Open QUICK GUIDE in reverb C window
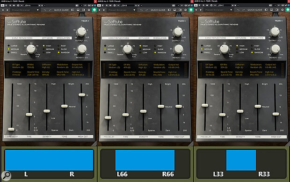 [254, 10]
